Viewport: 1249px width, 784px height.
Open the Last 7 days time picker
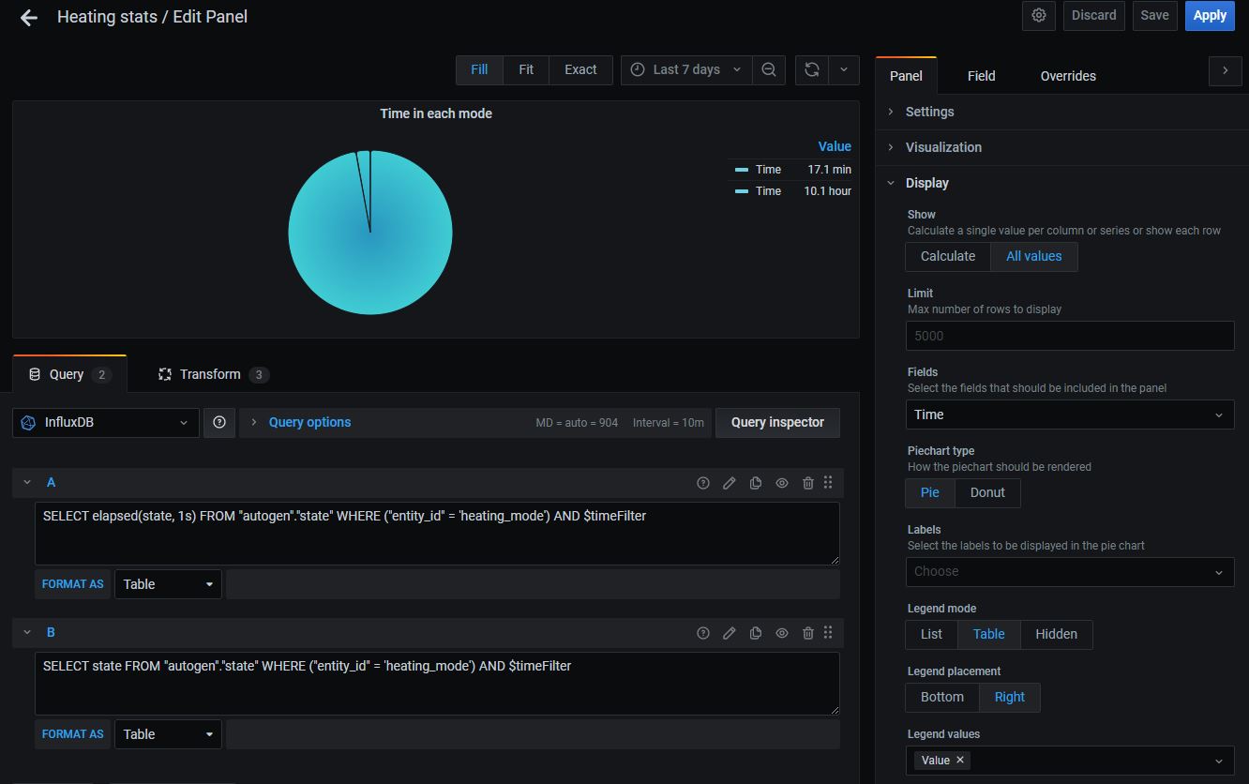click(x=685, y=69)
